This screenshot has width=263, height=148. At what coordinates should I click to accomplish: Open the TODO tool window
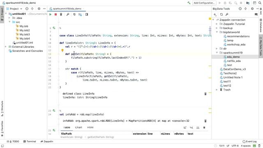[x=13, y=141]
